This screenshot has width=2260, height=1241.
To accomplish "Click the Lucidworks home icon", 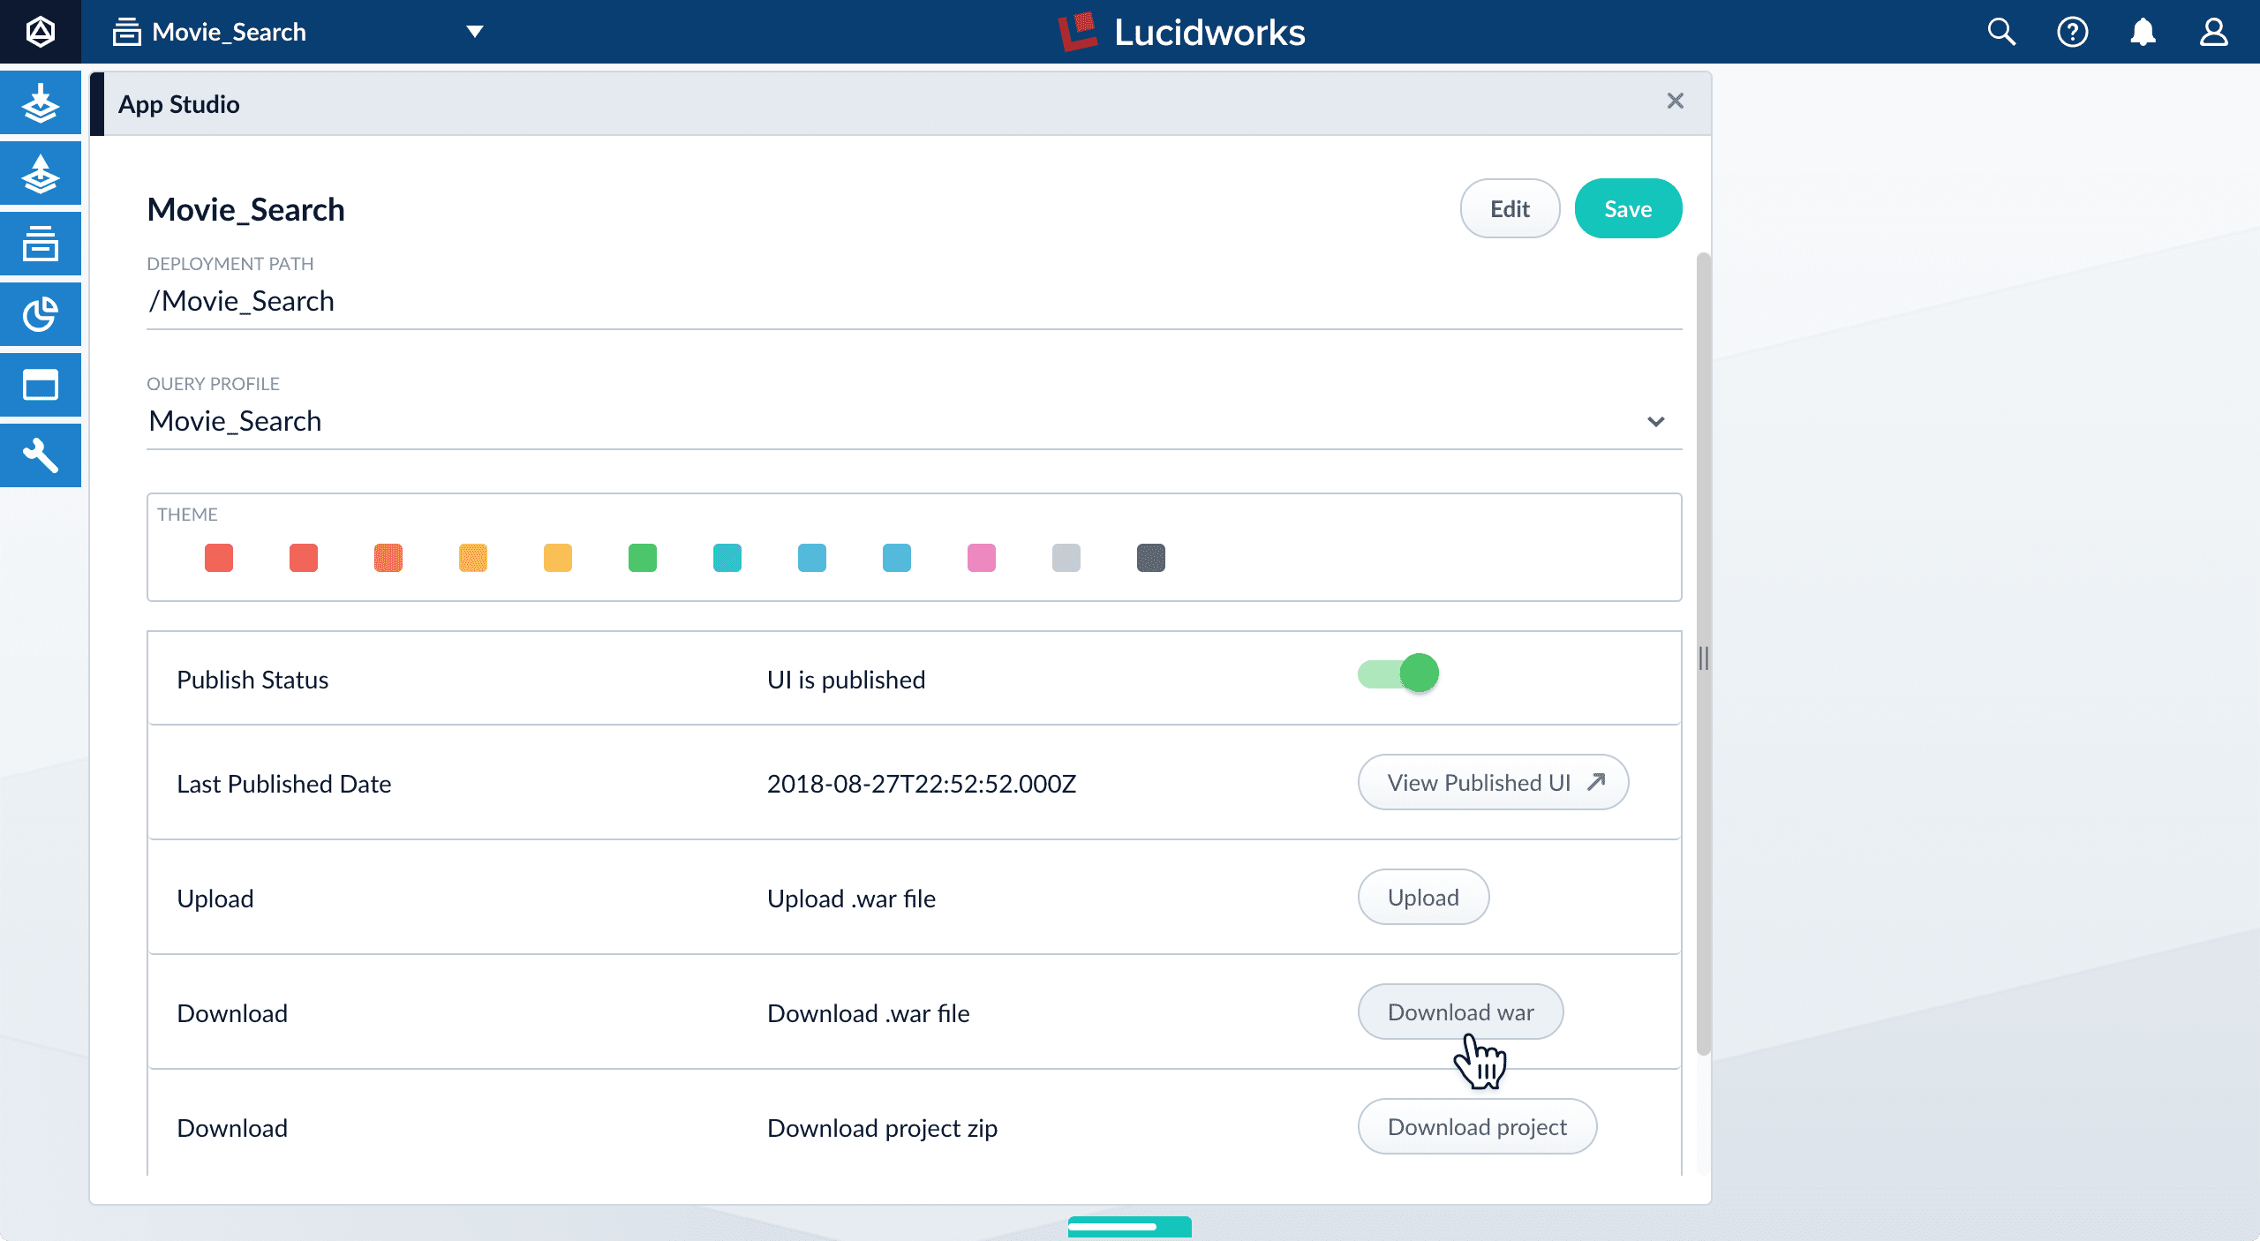I will 40,31.
